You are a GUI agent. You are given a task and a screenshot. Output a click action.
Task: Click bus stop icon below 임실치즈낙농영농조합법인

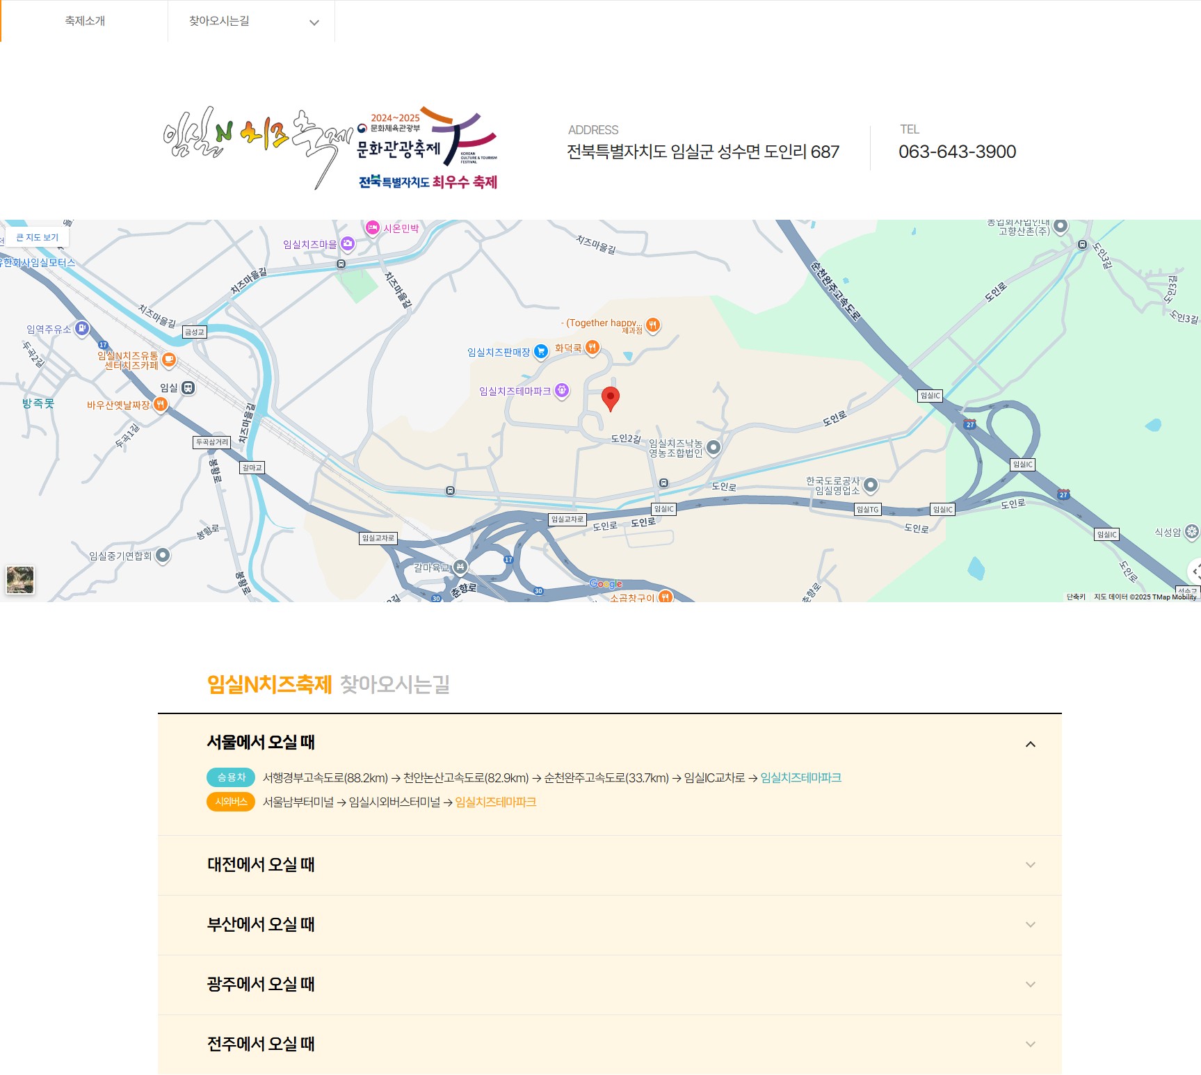pos(663,483)
